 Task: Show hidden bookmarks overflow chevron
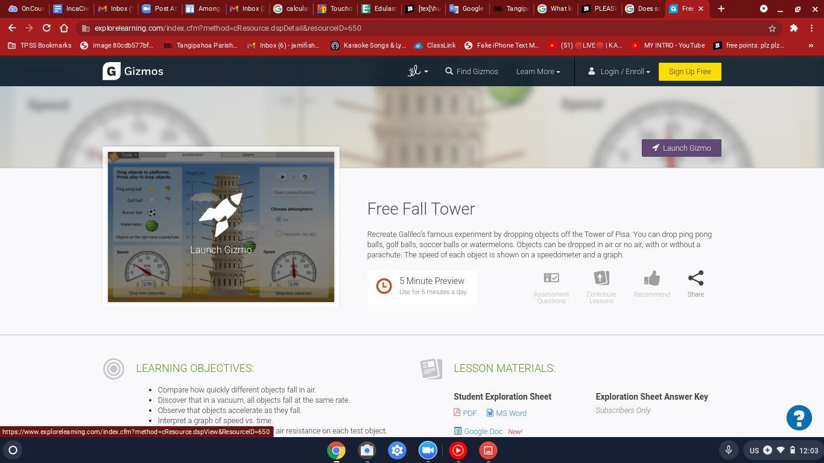[x=811, y=45]
